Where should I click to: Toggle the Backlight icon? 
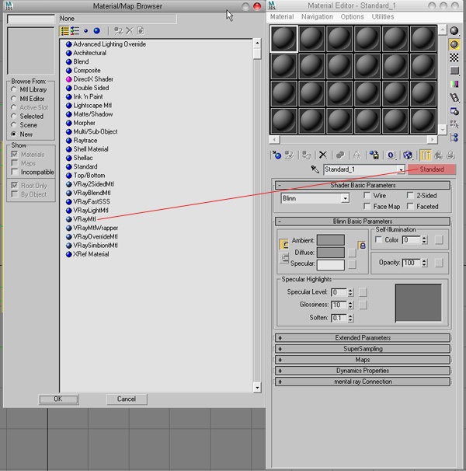454,45
